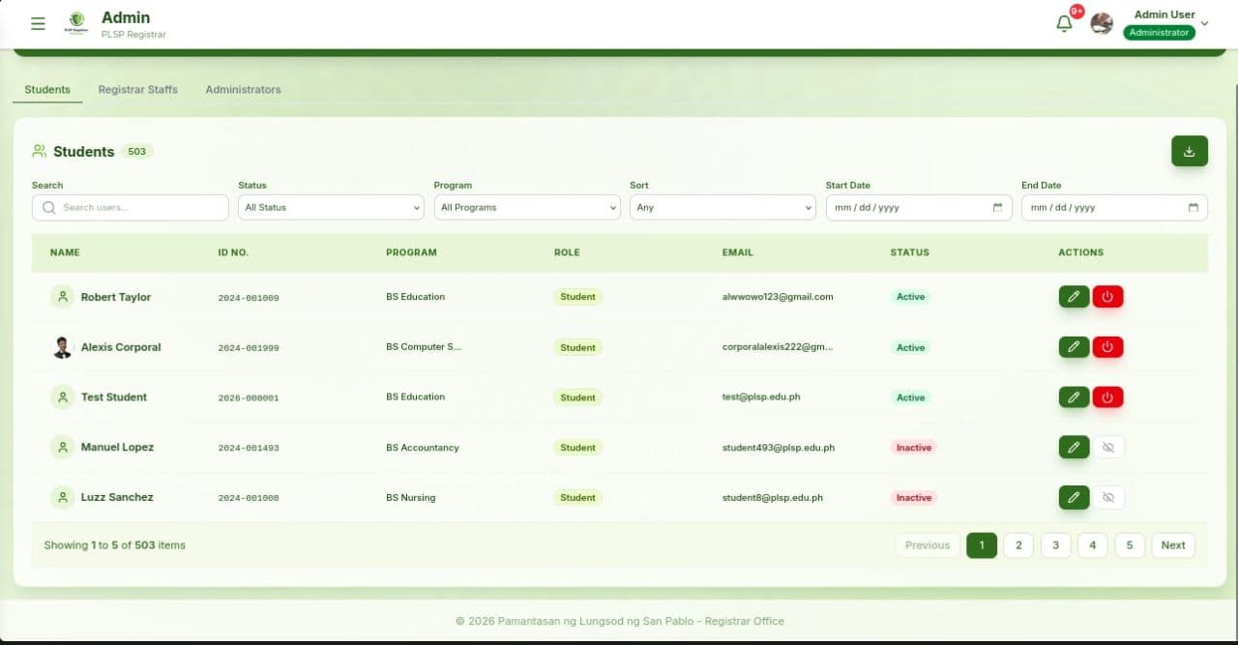Click the Admin User avatar picture
Image resolution: width=1238 pixels, height=645 pixels.
click(x=1102, y=23)
